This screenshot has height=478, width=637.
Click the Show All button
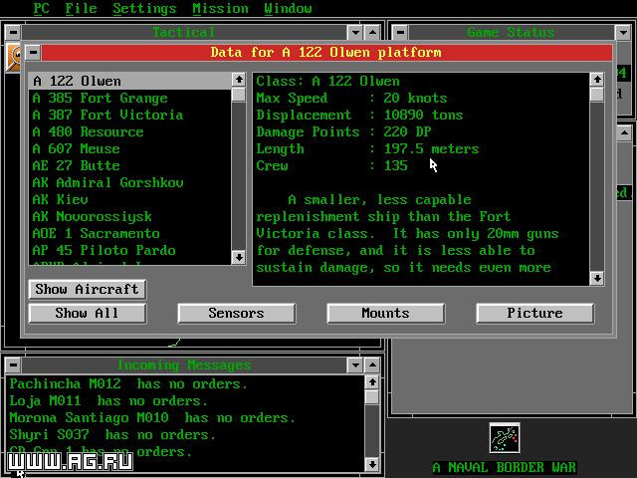coord(88,313)
